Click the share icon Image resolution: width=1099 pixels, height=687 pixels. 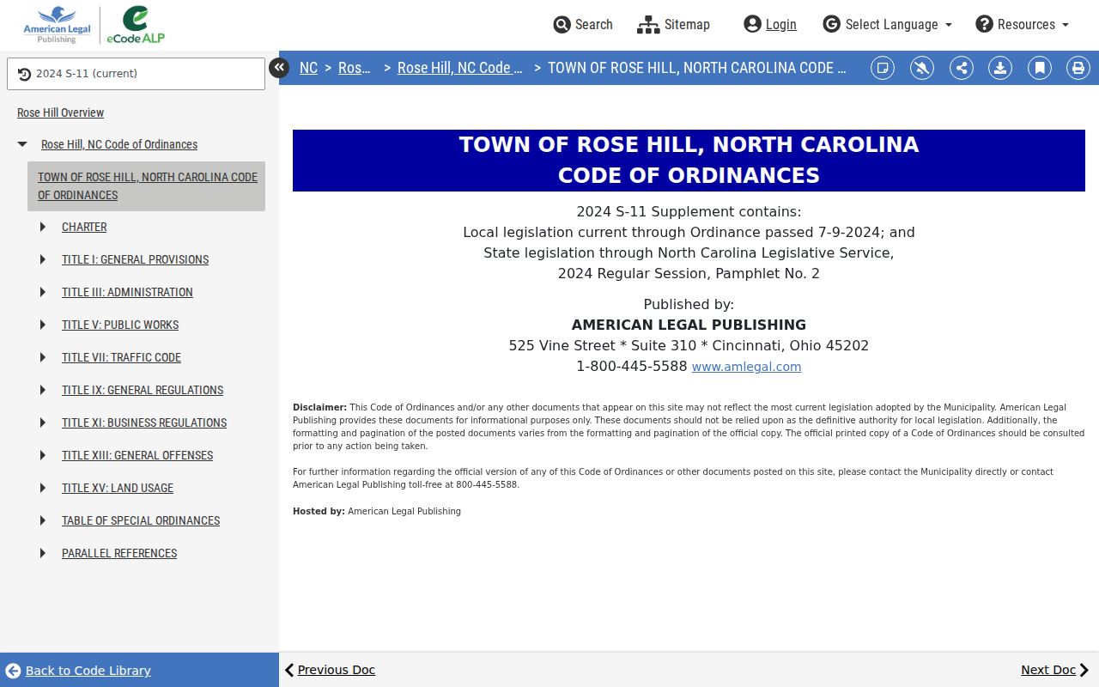pos(962,68)
